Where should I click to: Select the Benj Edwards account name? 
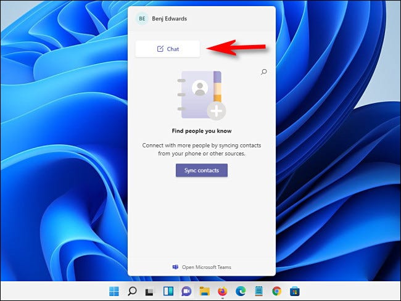pyautogui.click(x=169, y=19)
